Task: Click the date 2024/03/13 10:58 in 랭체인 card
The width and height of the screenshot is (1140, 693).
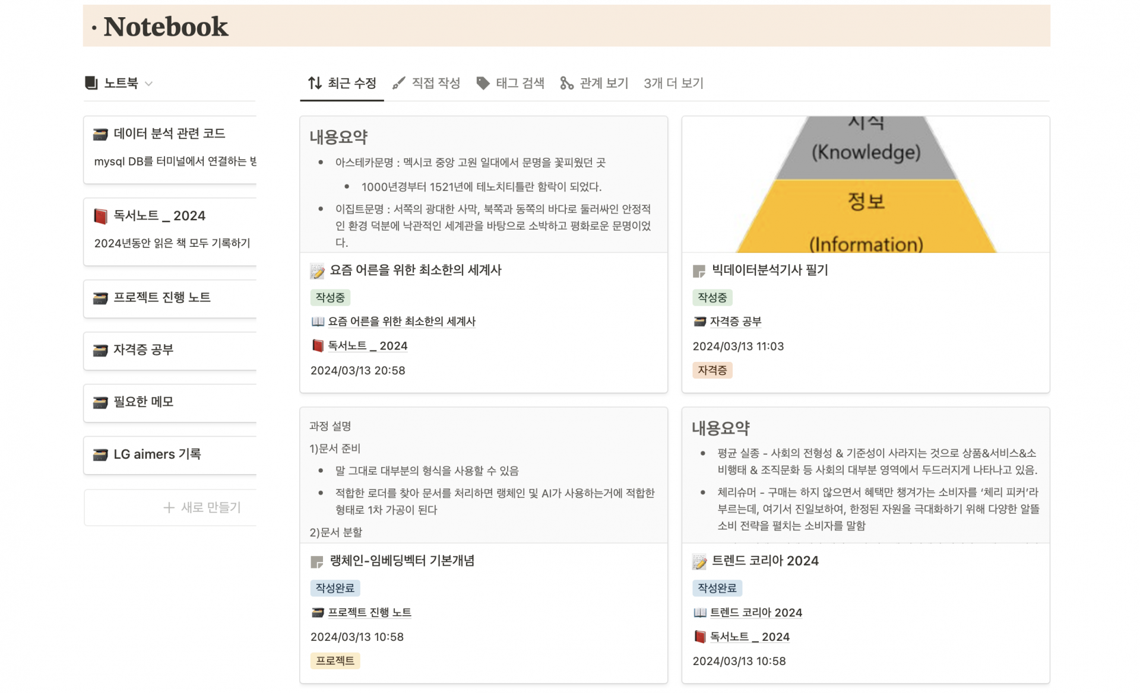Action: (357, 637)
